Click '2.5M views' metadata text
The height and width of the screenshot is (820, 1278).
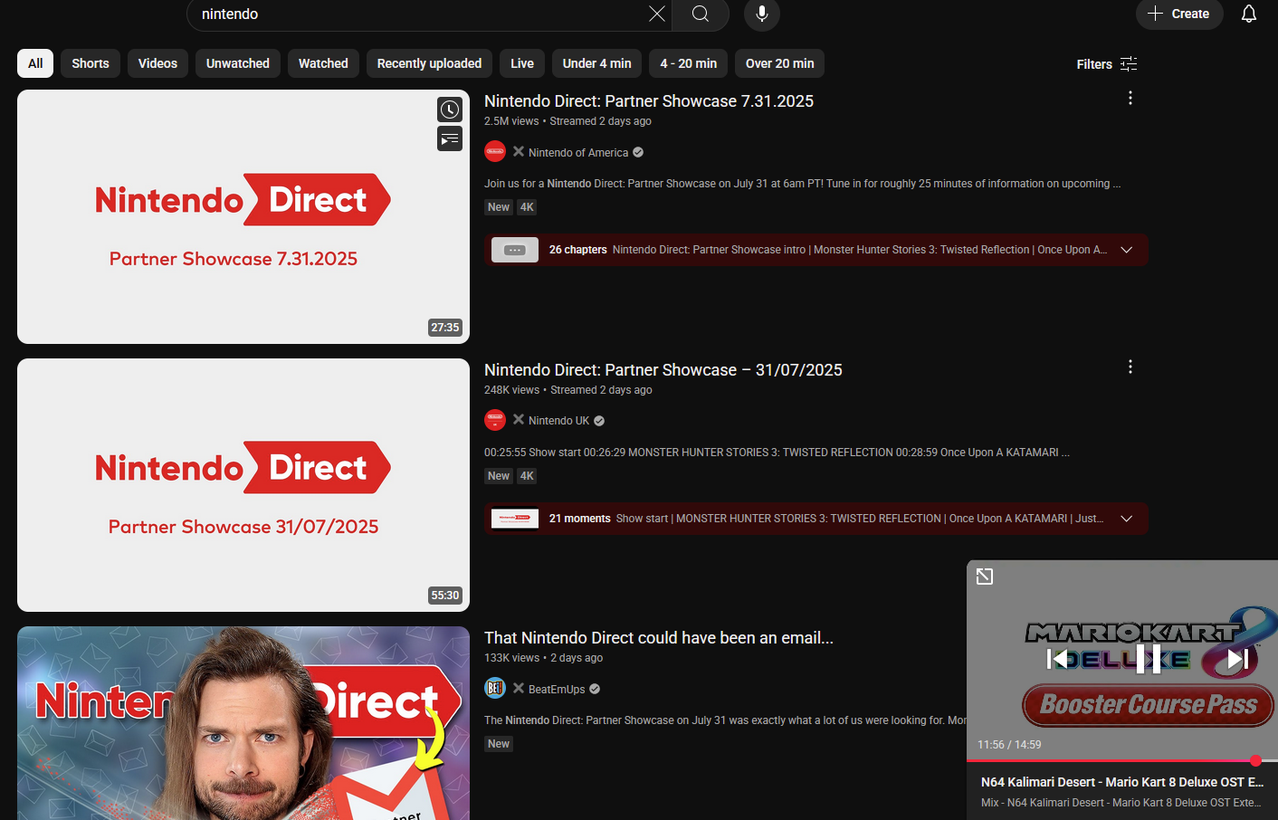(511, 121)
